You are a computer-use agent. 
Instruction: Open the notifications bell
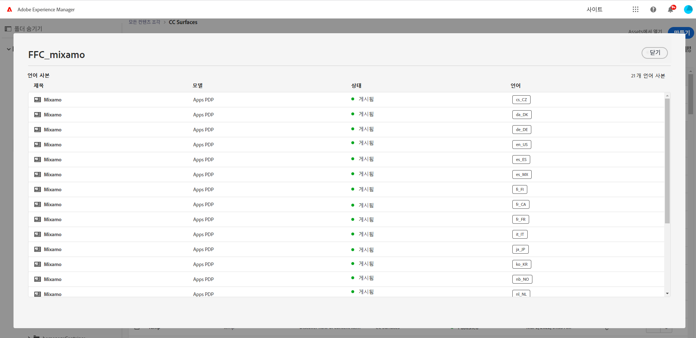click(x=670, y=9)
